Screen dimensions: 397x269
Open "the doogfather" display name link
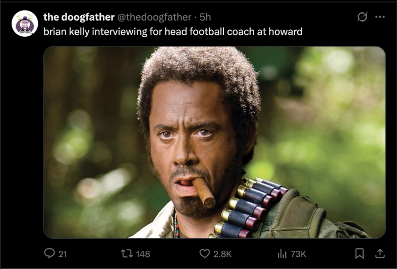(79, 17)
